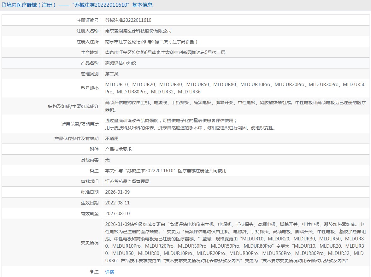The image size is (371, 277).
Task: Select the registration number 苏械注准20222011610 value
Action: pos(128,20)
